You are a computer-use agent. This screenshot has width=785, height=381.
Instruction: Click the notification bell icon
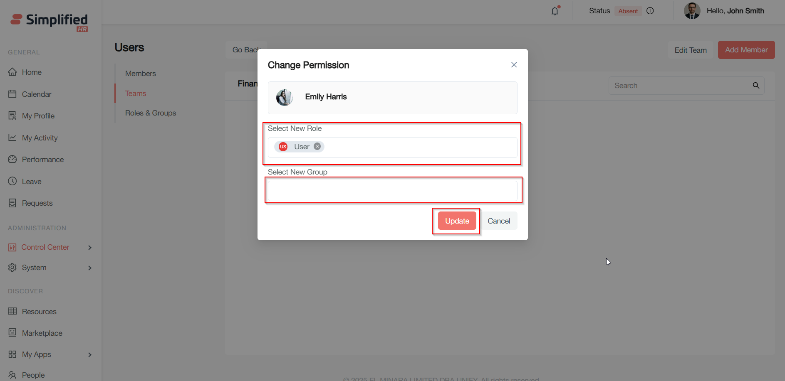[555, 11]
